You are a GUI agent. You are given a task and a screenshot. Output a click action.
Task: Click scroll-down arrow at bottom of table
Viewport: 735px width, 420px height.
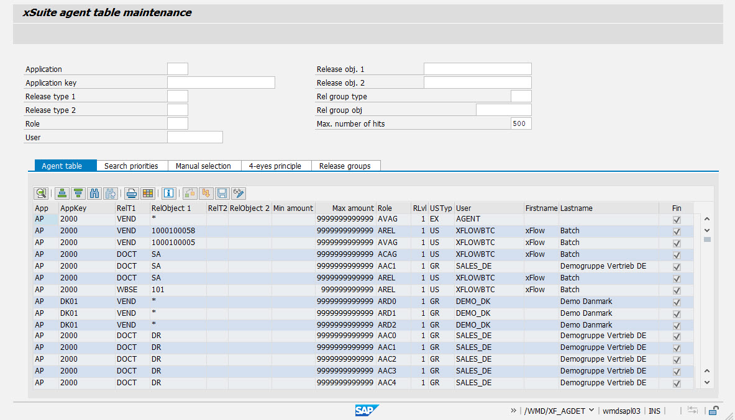click(x=706, y=383)
